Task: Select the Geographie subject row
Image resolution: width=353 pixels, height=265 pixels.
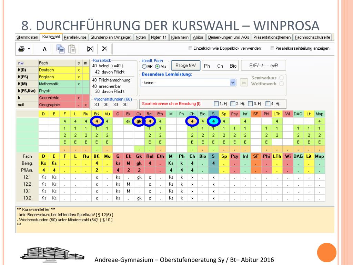Action: [53, 105]
